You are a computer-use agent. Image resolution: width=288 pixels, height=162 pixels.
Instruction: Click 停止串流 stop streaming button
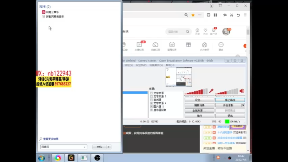point(230,100)
